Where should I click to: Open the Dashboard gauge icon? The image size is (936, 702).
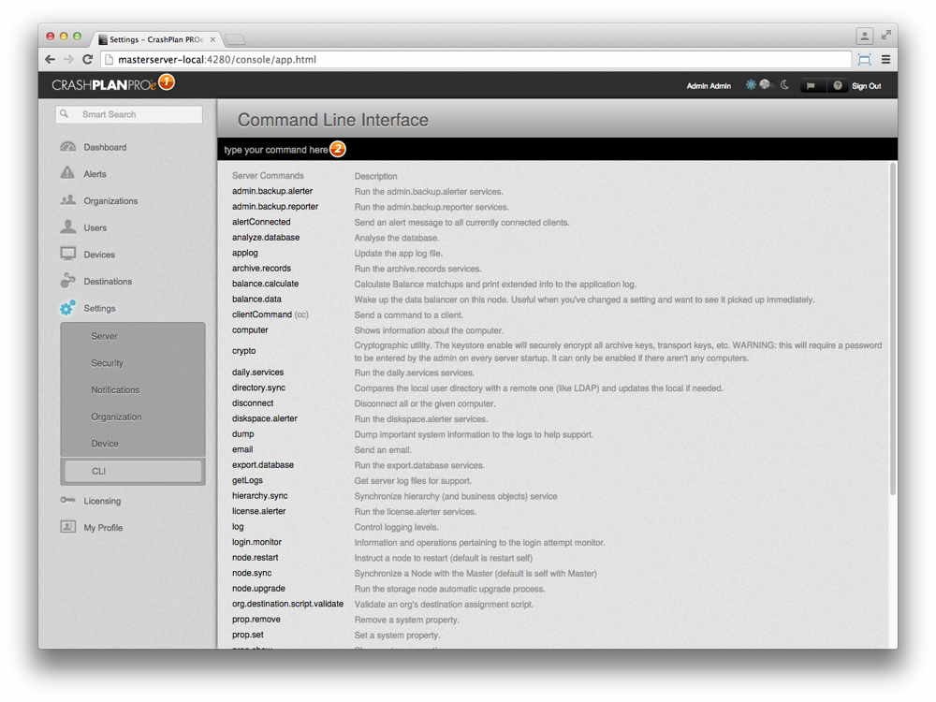67,147
